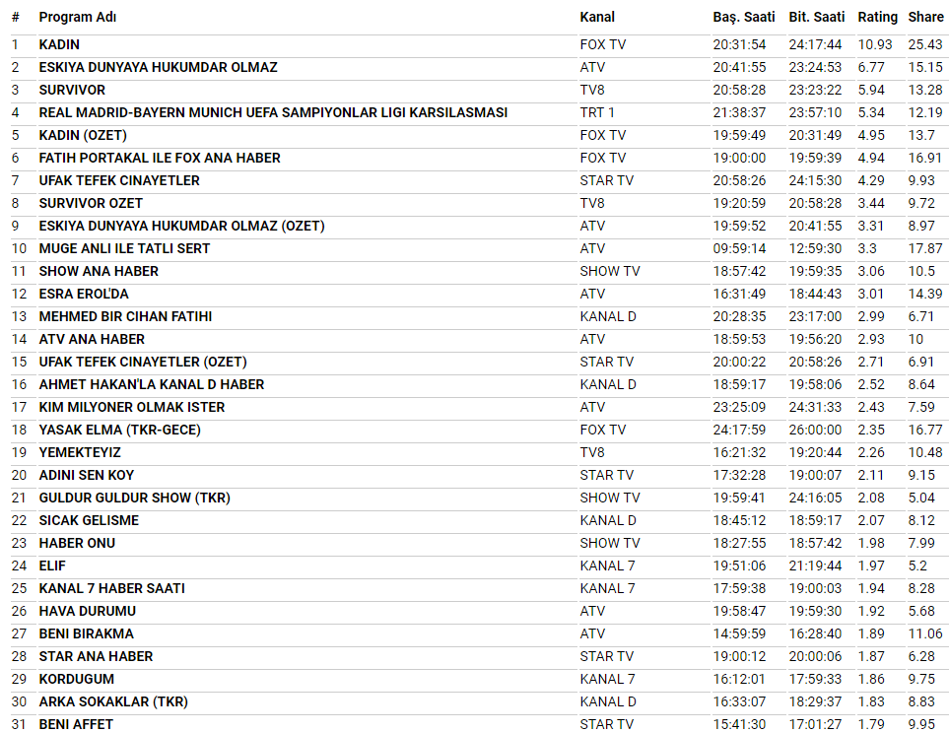This screenshot has height=732, width=949.
Task: Click start time 14:59:59
Action: click(739, 634)
